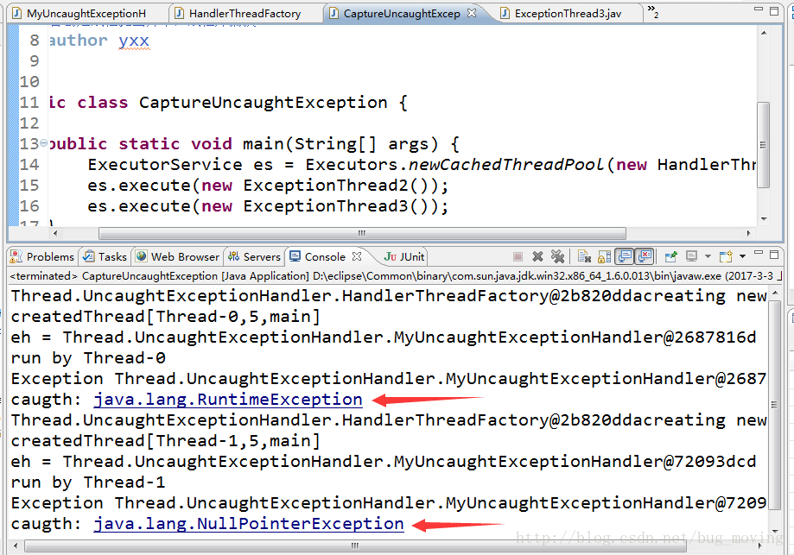Open the Open Console dropdown arrow
Image resolution: width=794 pixels, height=555 pixels.
[742, 256]
